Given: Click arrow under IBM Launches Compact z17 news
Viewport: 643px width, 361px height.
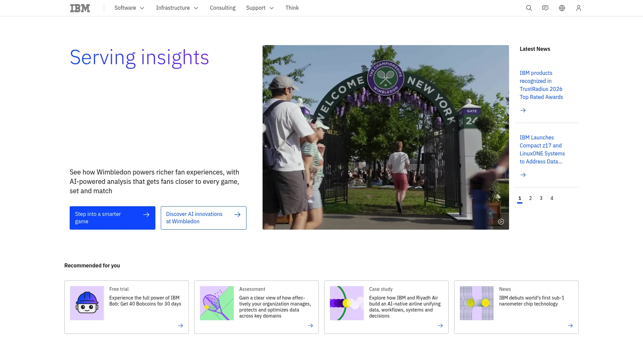Looking at the screenshot, I should [523, 175].
